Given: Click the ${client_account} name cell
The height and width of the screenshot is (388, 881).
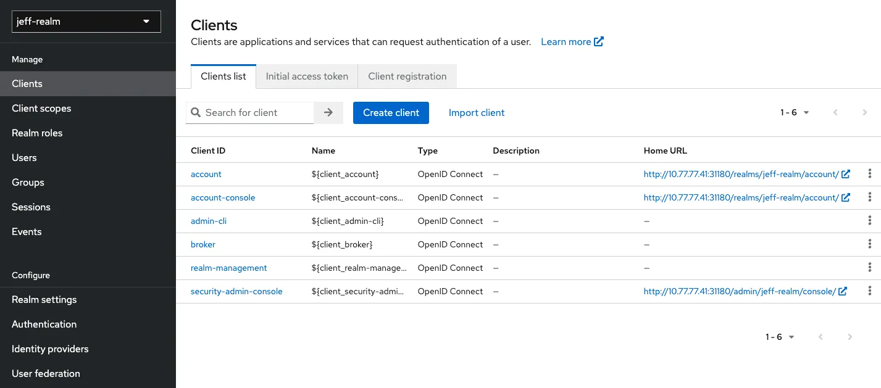Looking at the screenshot, I should click(x=345, y=174).
